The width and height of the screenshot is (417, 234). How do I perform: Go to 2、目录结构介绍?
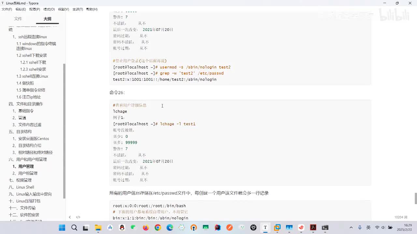[x=27, y=146]
